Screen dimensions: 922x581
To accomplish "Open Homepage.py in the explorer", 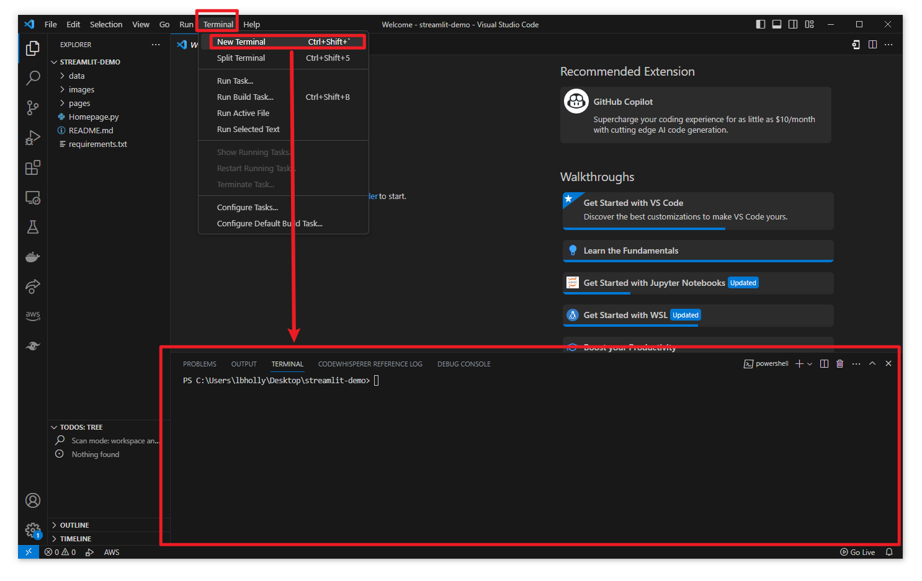I will pyautogui.click(x=94, y=117).
